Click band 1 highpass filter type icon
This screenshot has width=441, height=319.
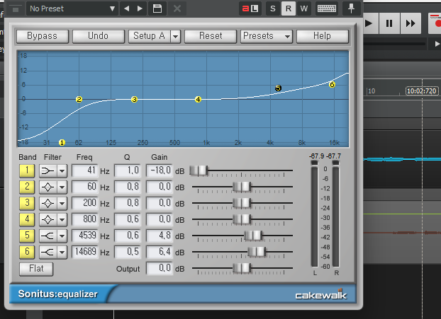pos(48,170)
